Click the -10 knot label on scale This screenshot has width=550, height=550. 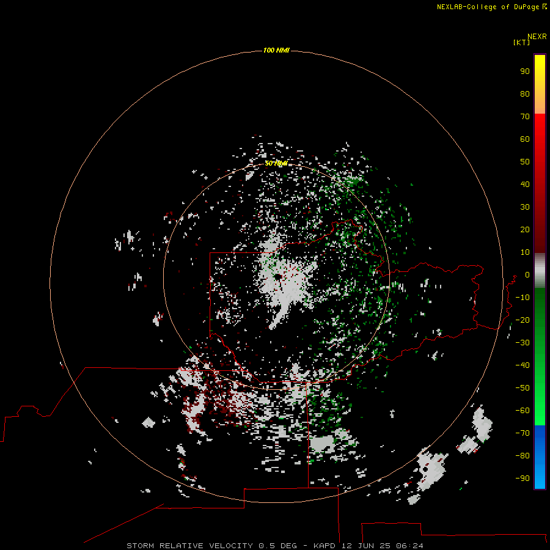tap(522, 298)
